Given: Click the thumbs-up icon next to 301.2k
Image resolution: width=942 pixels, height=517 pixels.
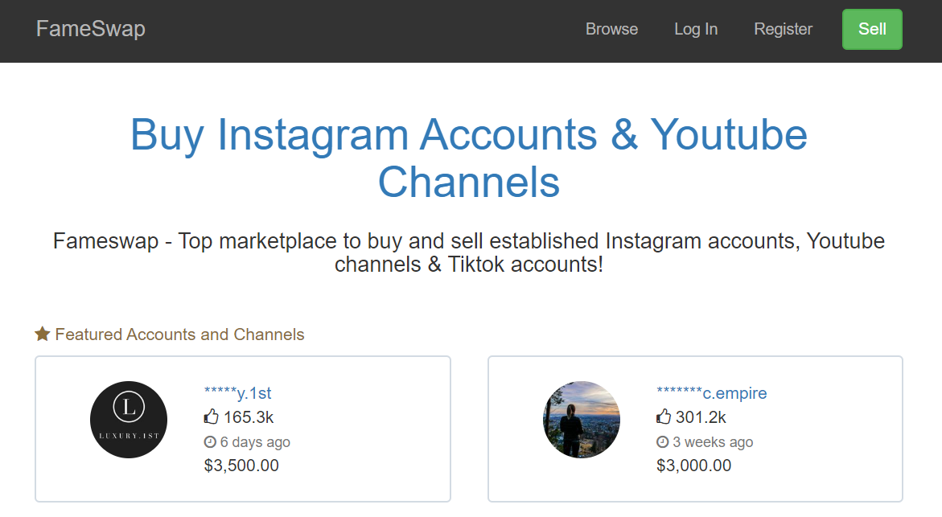Looking at the screenshot, I should tap(663, 416).
